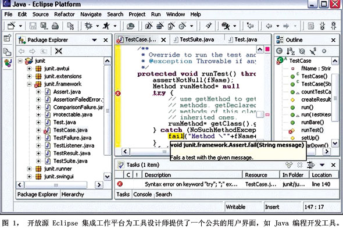The height and width of the screenshot is (229, 343).
Task: Toggle Hide Static Members in Outline toolbar
Action: click(313, 51)
